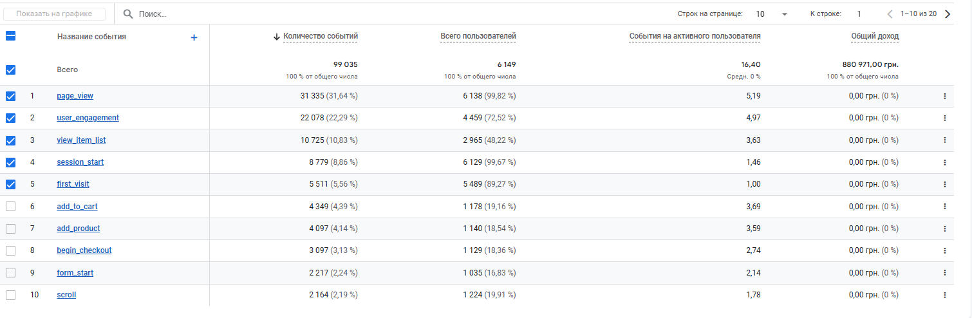Open three-dot menu for scroll row
972x318 pixels.
[x=945, y=295]
